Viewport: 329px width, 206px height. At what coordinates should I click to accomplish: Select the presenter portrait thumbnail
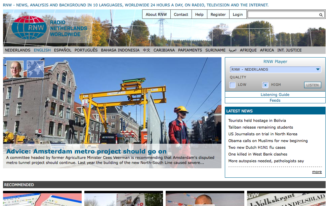(15, 69)
